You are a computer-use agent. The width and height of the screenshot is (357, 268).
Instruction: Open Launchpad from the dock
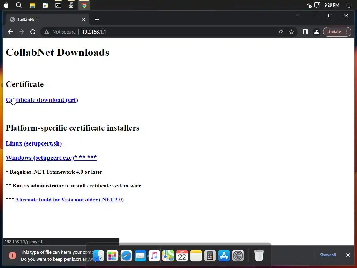tap(113, 255)
